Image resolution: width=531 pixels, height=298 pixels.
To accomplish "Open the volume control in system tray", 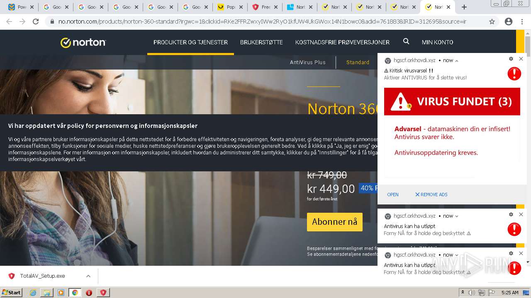I will [x=472, y=293].
